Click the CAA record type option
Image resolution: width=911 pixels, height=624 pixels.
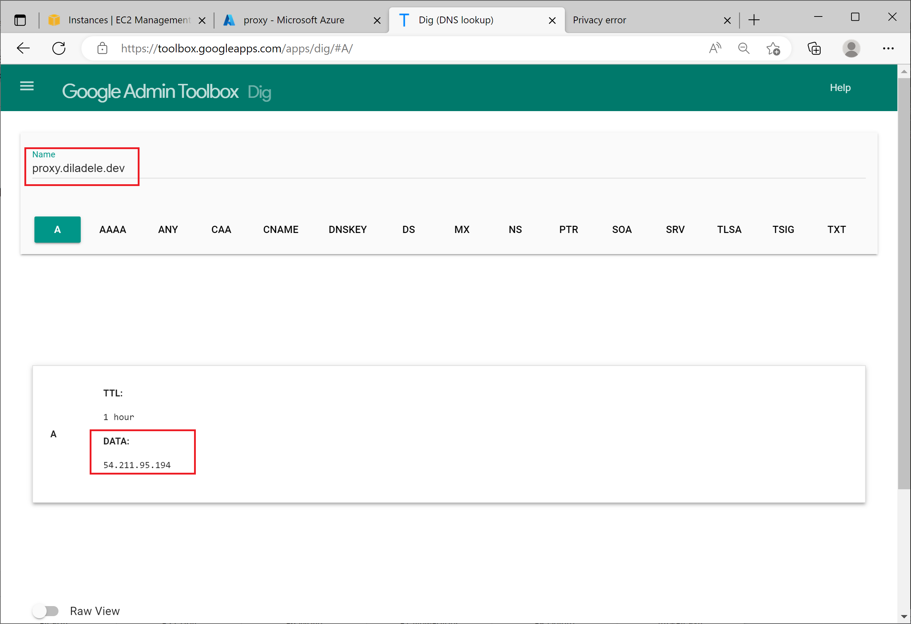222,229
